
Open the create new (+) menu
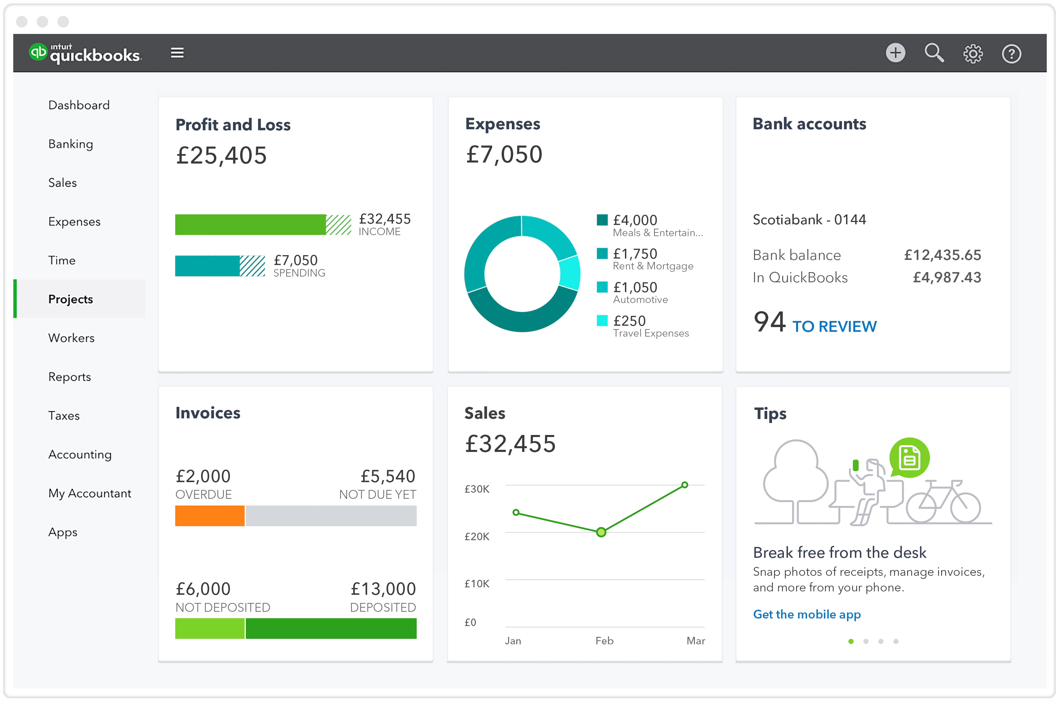pos(895,53)
